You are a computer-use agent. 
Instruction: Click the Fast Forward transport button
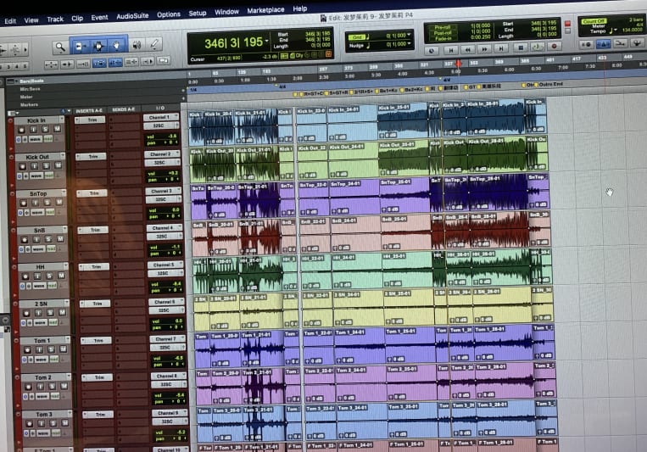click(x=484, y=49)
